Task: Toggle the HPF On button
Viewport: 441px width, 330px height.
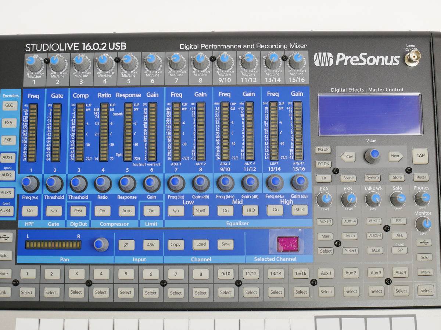Action: [x=30, y=211]
